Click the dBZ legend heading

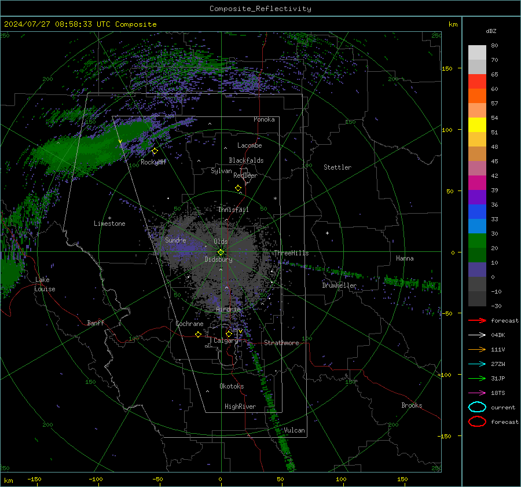[x=491, y=31]
